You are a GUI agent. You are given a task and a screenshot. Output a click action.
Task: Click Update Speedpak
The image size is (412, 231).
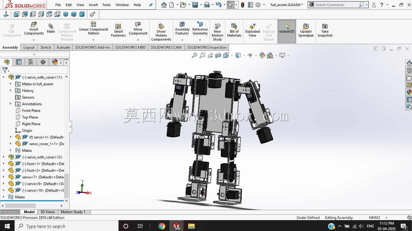(x=306, y=30)
